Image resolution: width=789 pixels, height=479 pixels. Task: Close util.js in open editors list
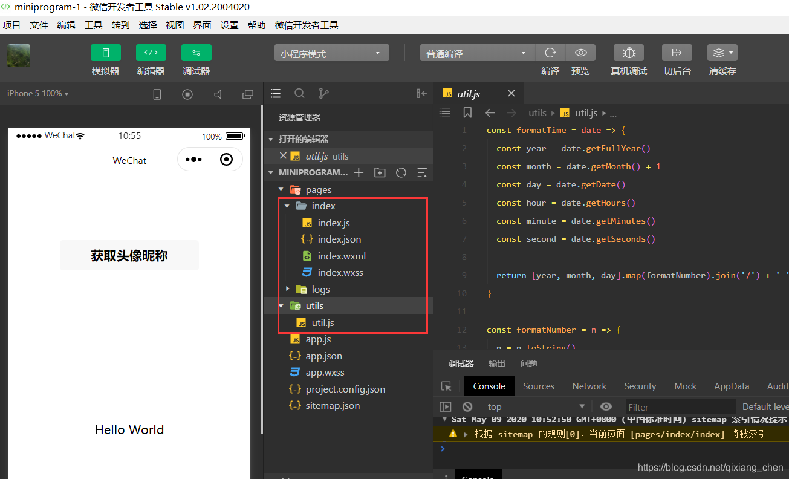[x=282, y=155]
